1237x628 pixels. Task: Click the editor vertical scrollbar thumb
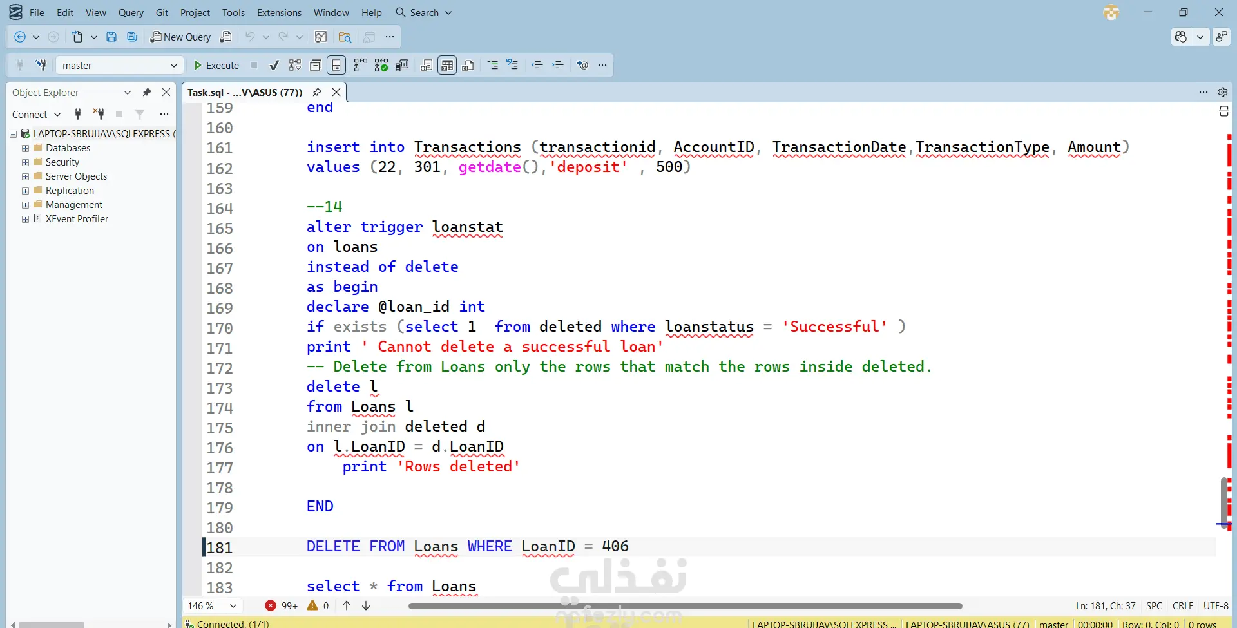[1223, 502]
